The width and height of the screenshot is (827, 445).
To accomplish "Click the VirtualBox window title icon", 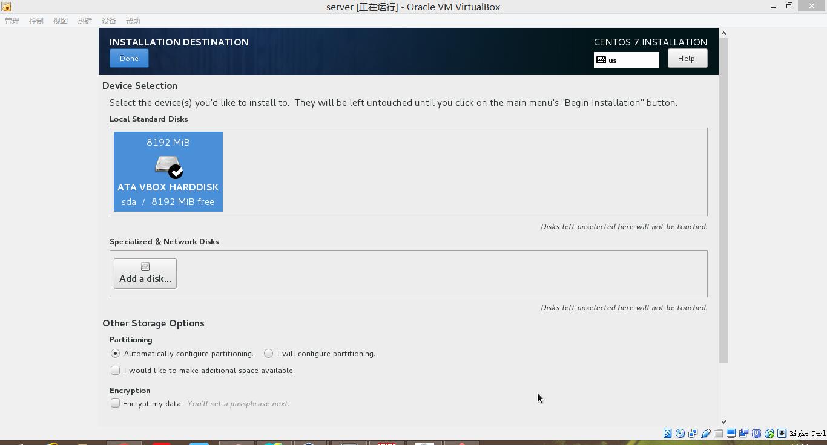I will click(x=6, y=7).
